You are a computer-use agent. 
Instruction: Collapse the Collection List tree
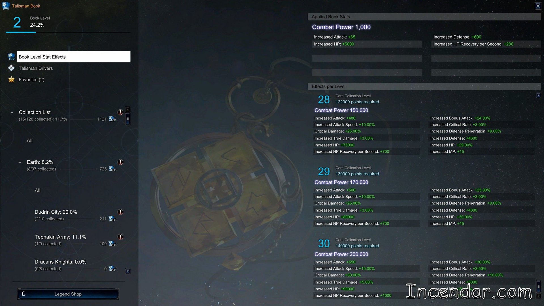click(12, 112)
